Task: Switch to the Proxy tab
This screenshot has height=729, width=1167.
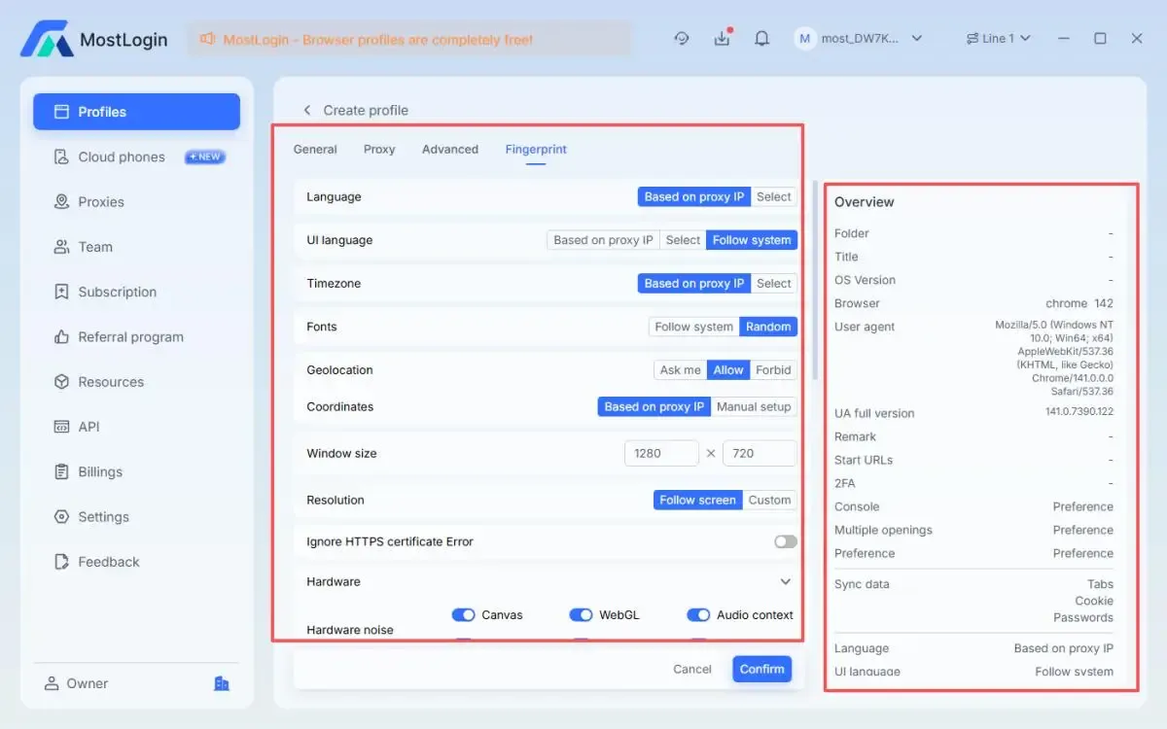Action: [x=379, y=150]
